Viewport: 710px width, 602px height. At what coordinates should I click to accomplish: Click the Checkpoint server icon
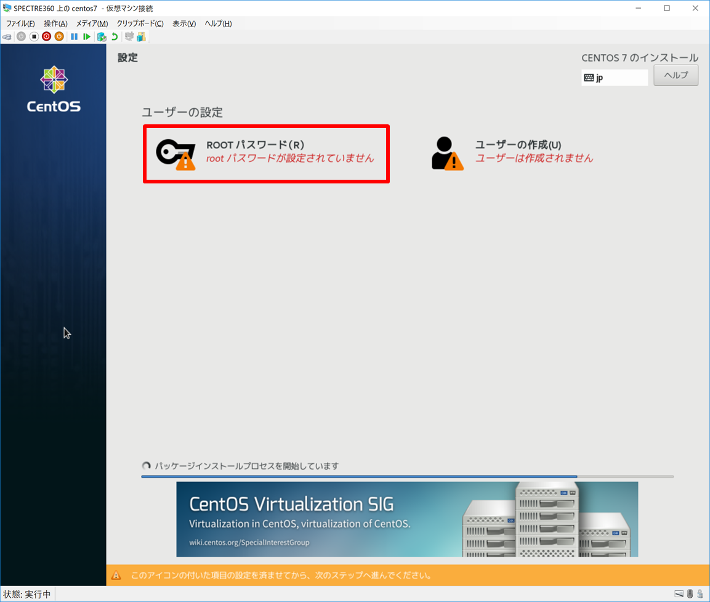[x=102, y=37]
